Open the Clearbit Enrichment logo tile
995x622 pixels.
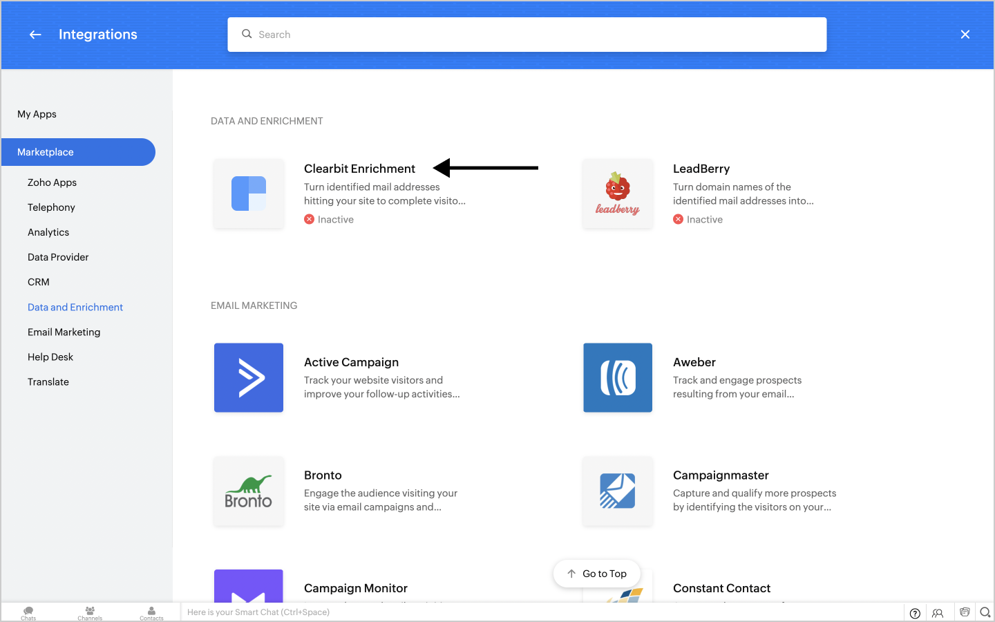[249, 194]
